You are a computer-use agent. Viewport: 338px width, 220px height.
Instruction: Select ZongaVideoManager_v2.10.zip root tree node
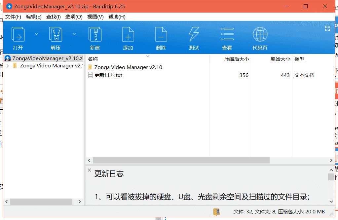[44, 58]
